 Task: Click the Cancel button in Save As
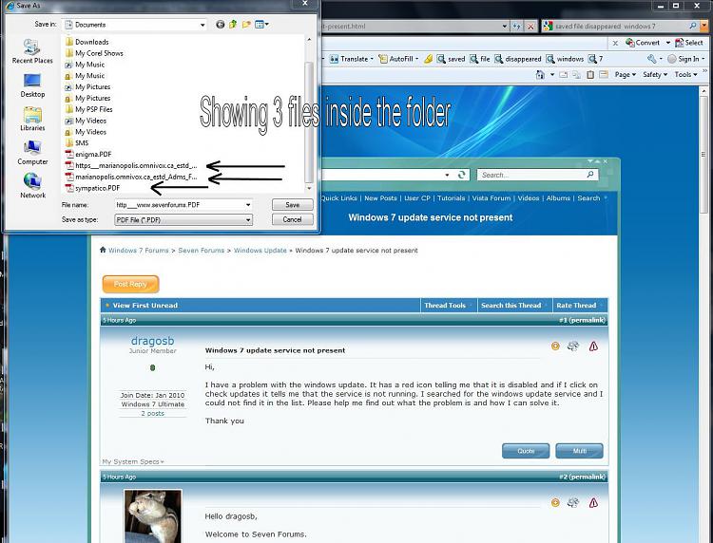click(293, 219)
